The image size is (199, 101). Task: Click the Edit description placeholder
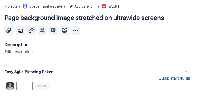tap(19, 52)
